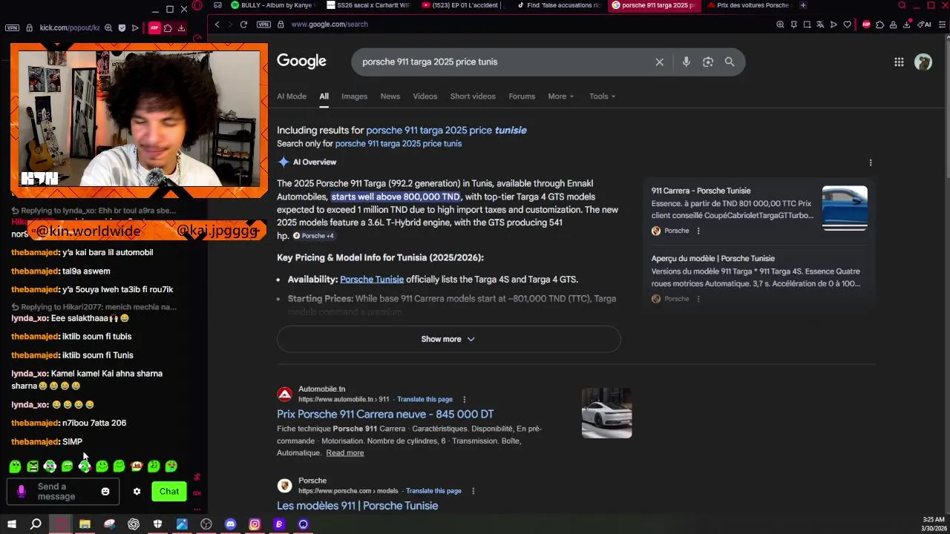Open the Google apps grid
This screenshot has width=950, height=534.
pos(899,62)
